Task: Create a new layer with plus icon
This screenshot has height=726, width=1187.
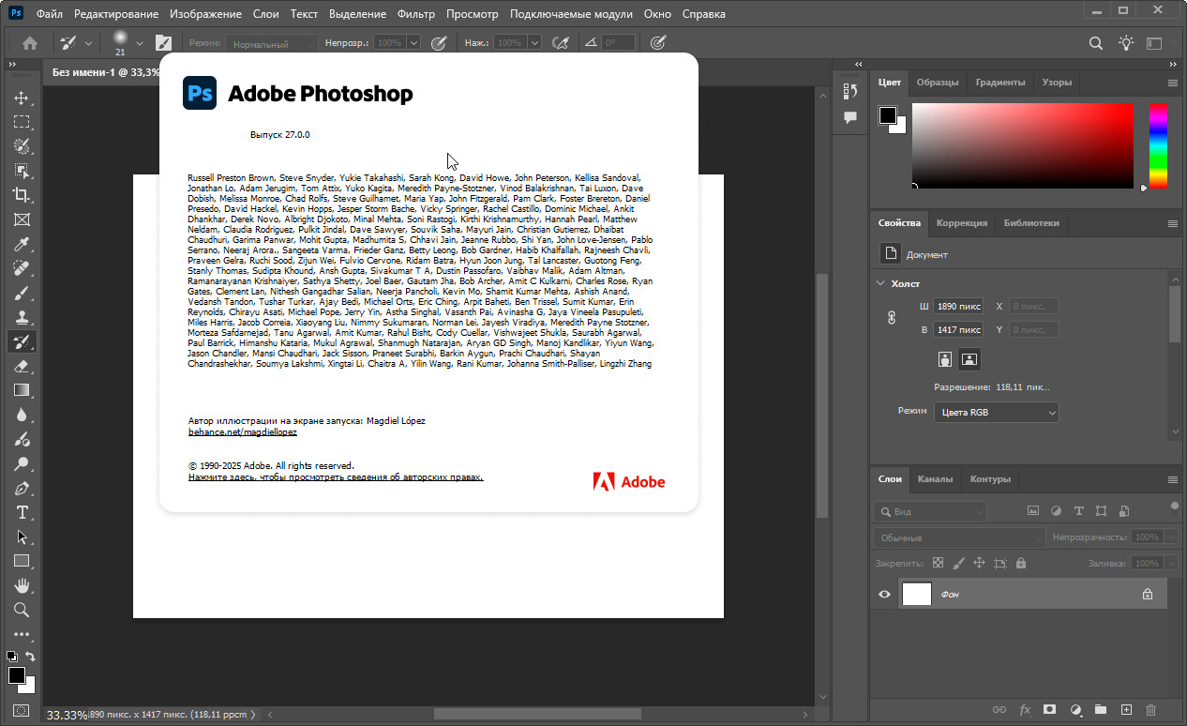Action: 1126,710
